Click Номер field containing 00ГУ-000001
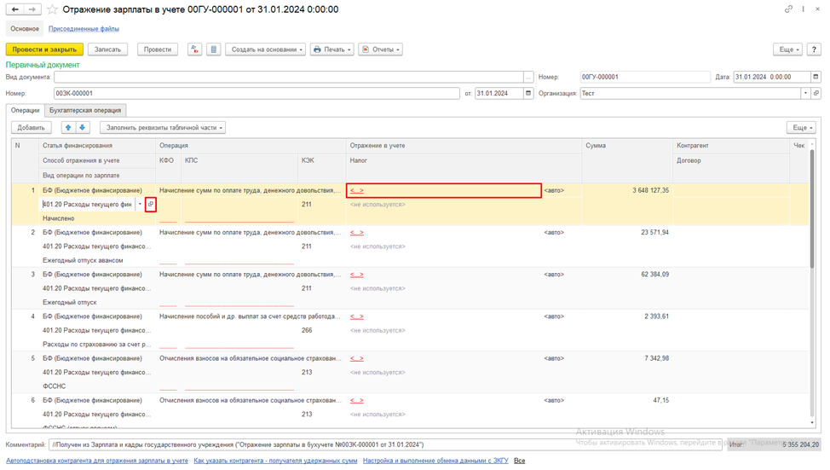 click(645, 77)
